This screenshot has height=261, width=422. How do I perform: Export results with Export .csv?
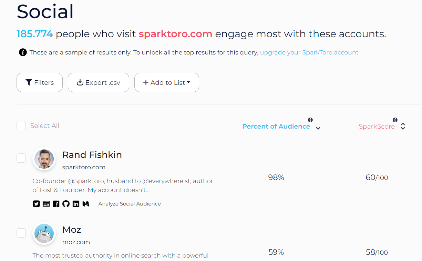(x=99, y=82)
